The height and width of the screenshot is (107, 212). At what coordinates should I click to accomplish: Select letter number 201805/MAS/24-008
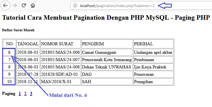pos(60,67)
